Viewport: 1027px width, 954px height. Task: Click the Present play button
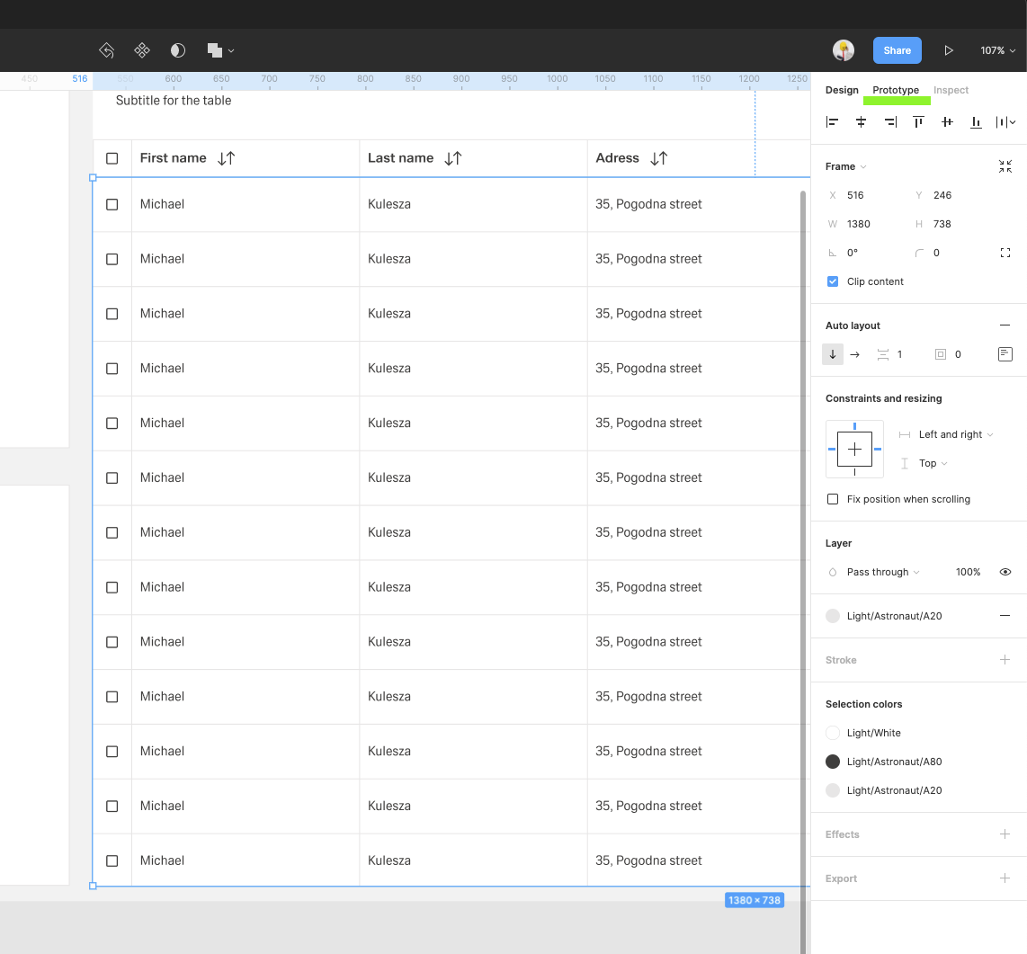(948, 50)
